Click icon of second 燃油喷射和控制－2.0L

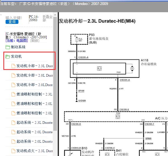click(x=13, y=113)
